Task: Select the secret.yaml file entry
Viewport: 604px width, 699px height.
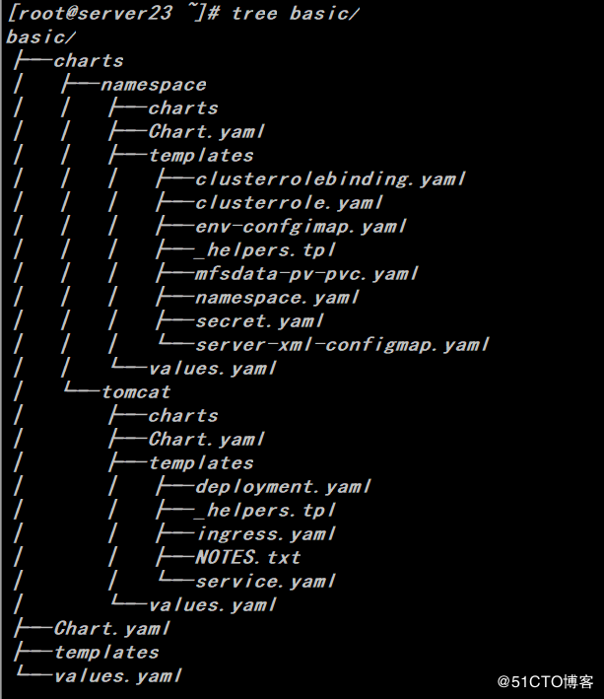Action: click(x=259, y=321)
